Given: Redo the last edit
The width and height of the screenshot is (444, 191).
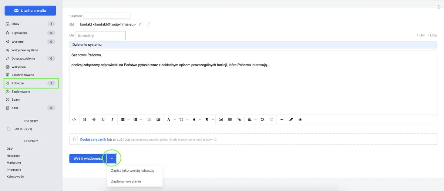Looking at the screenshot, I should [272, 119].
